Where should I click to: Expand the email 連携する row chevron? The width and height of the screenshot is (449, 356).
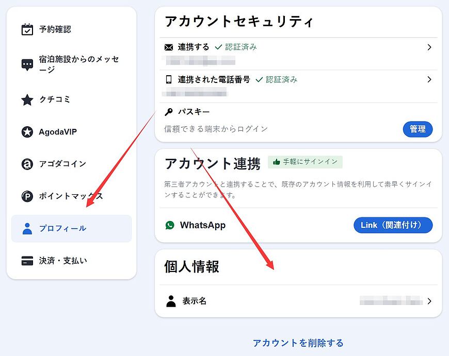429,47
